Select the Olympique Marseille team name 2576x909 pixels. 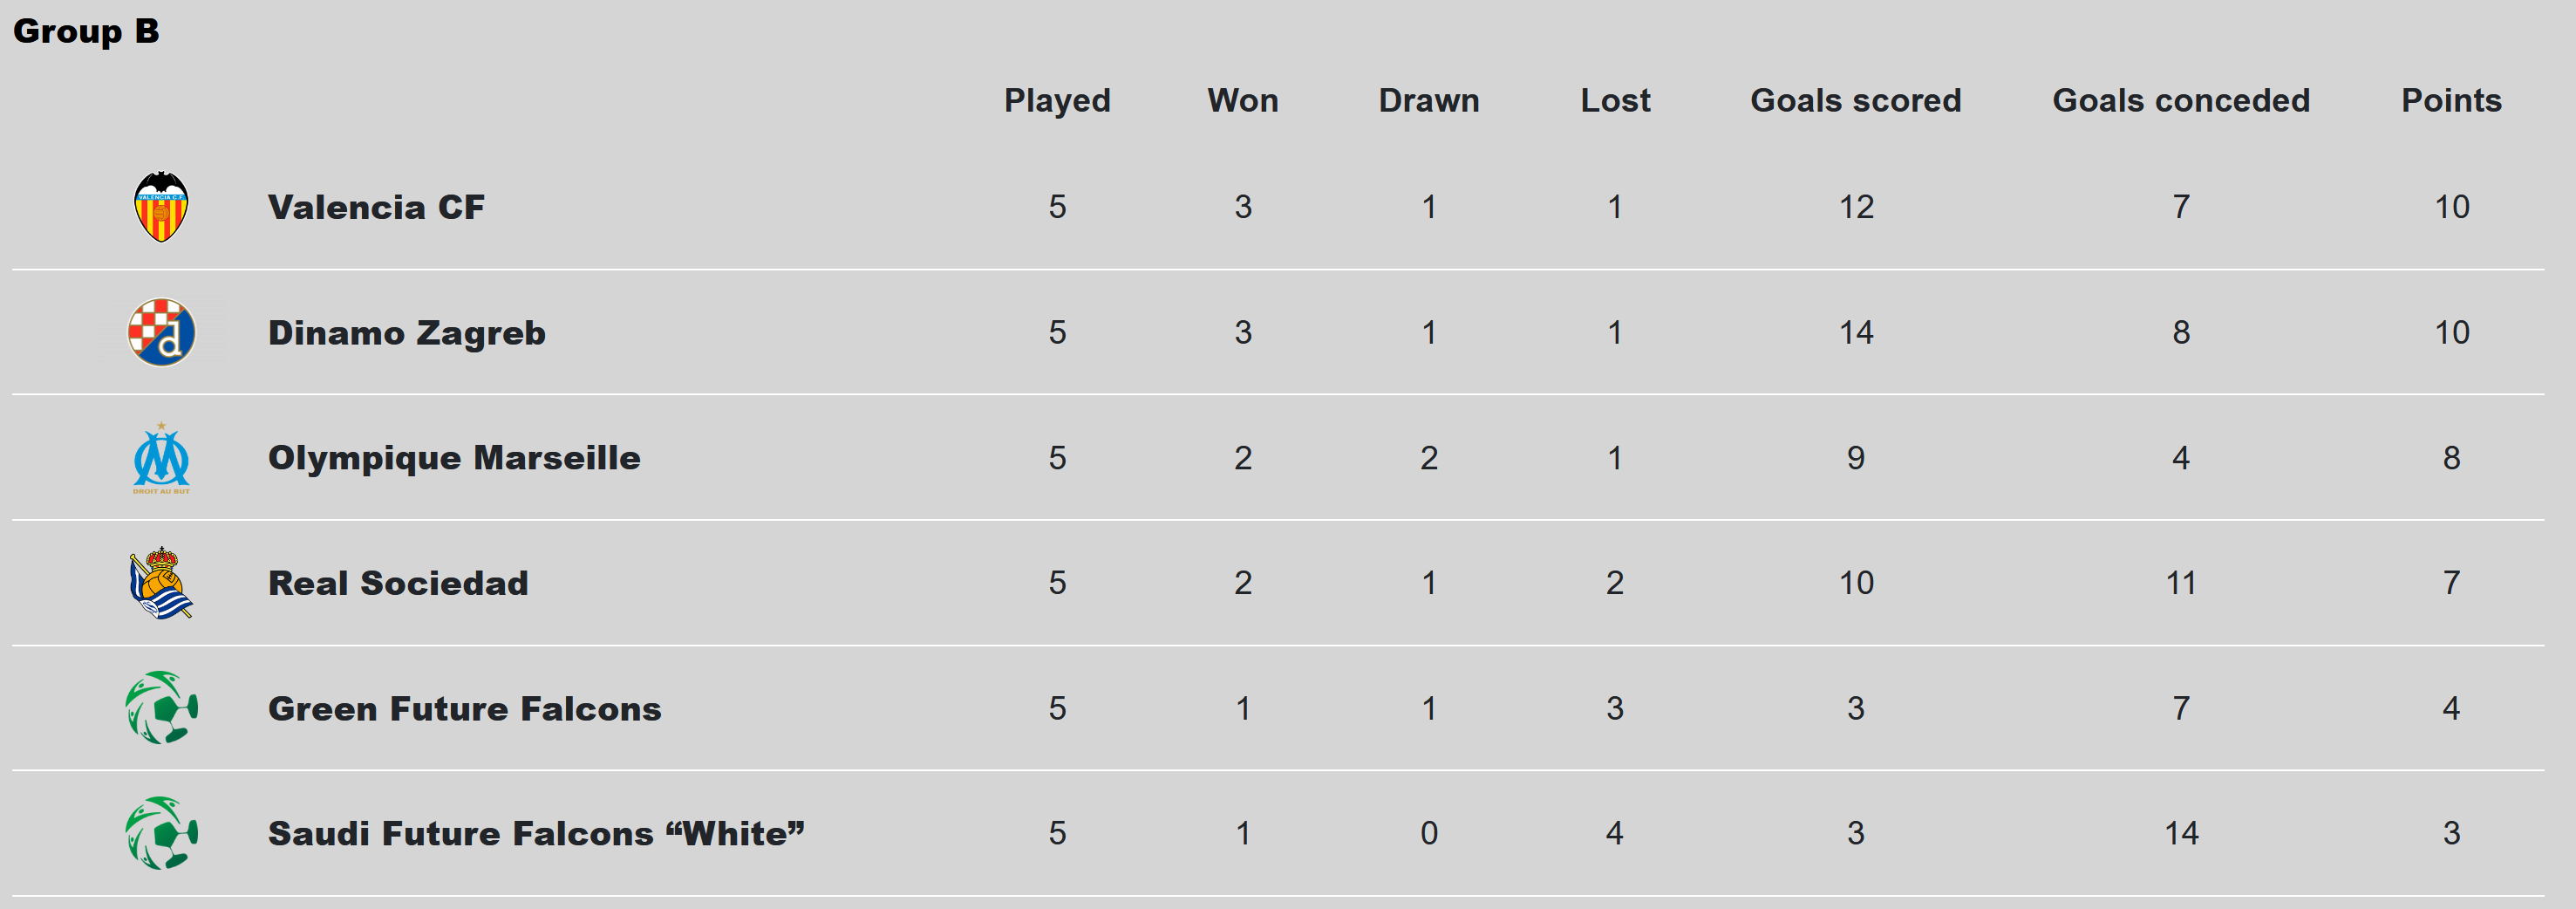(454, 458)
